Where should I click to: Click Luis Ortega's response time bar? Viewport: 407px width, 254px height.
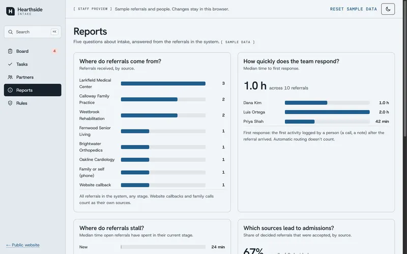coord(327,112)
